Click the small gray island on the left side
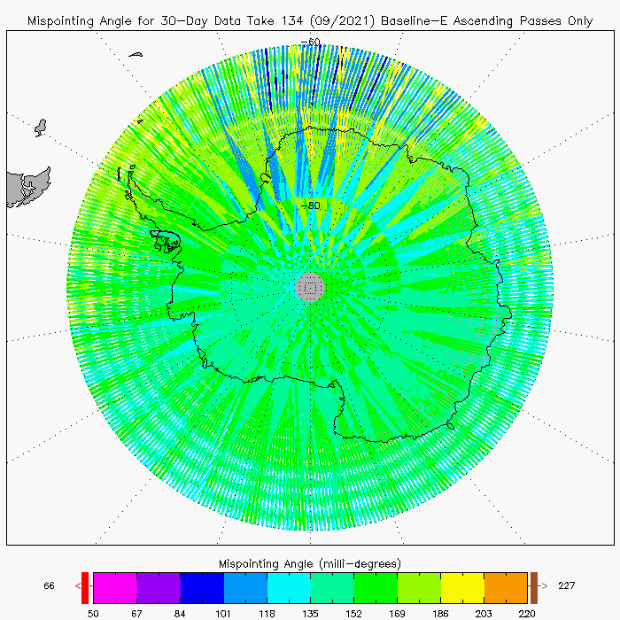The width and height of the screenshot is (620, 620). [x=41, y=128]
